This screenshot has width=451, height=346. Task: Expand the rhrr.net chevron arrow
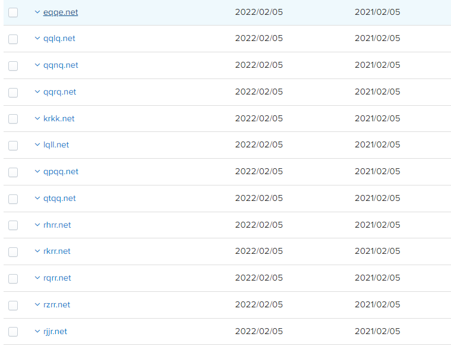click(37, 225)
